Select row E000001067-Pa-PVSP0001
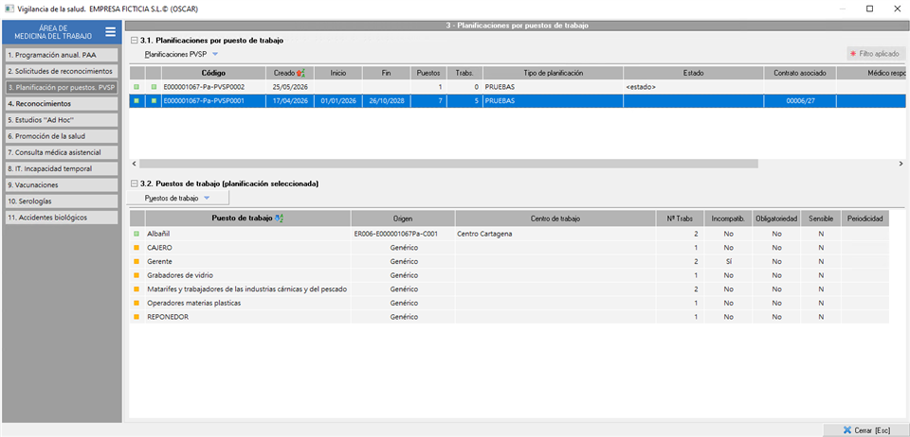Screen dimensions: 910x437 pos(519,100)
